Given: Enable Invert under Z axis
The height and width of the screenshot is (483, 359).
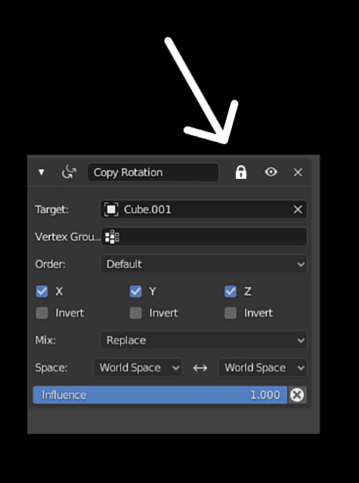Looking at the screenshot, I should (231, 313).
